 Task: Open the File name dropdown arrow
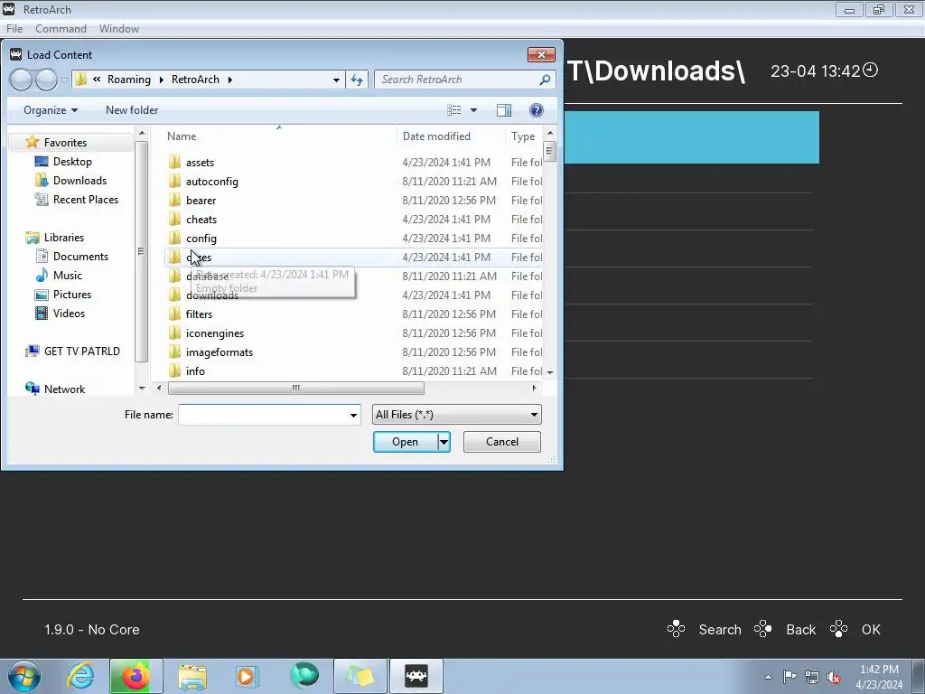(x=353, y=415)
